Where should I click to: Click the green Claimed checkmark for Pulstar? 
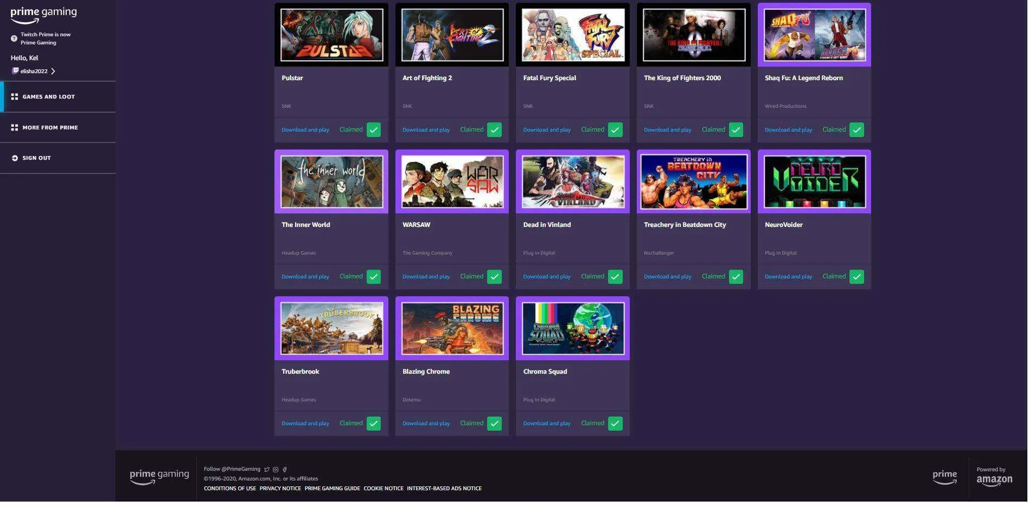374,130
